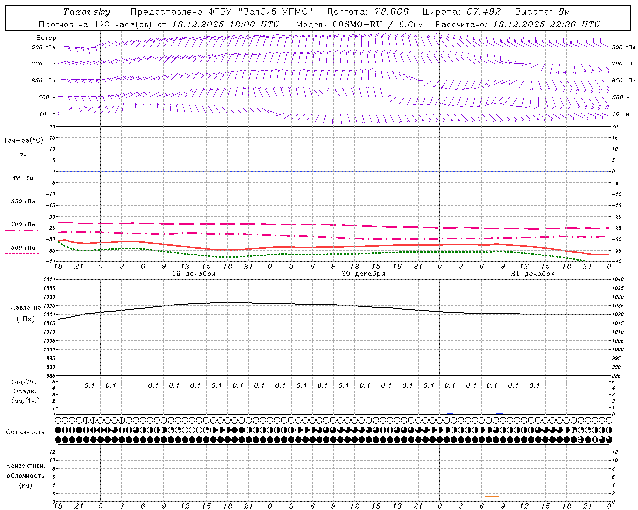This screenshot has height=510, width=638.
Task: Click the black pressure curve
Action: pyautogui.click(x=334, y=304)
